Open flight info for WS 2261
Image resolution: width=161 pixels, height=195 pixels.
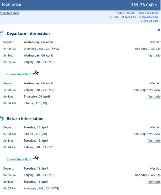click(x=154, y=141)
